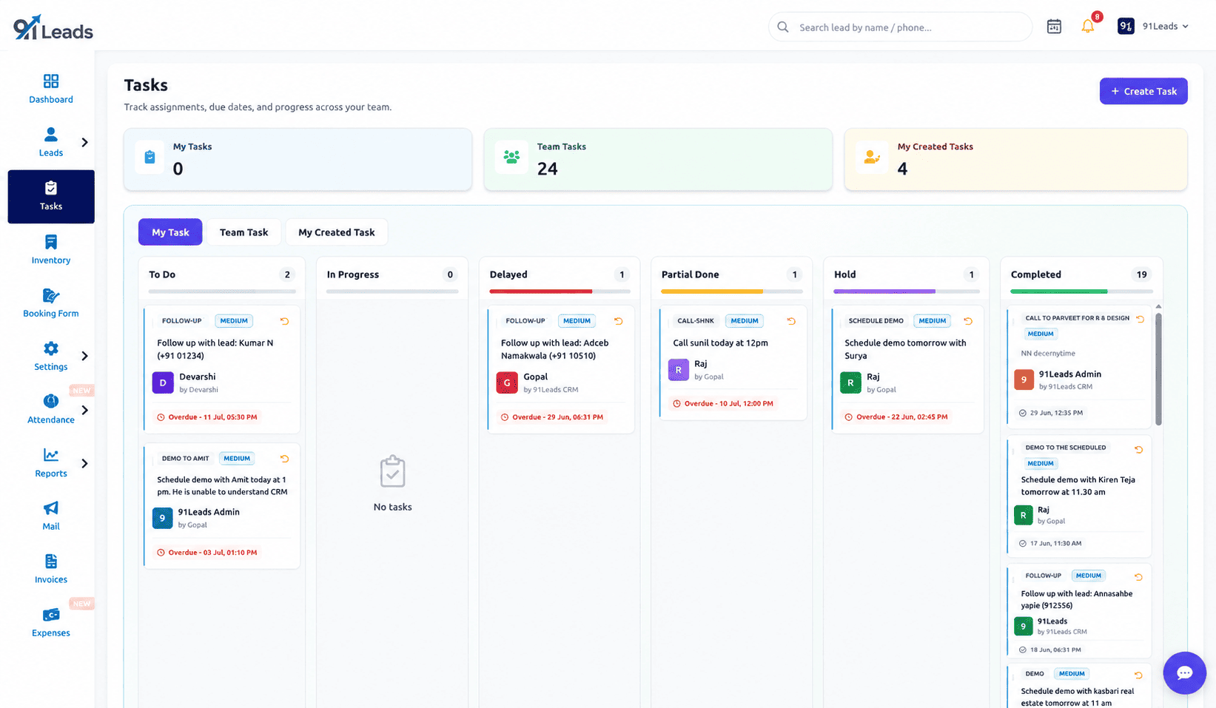Viewport: 1216px width, 708px height.
Task: Click 'Call sunil today at 12pm' text
Action: point(720,343)
